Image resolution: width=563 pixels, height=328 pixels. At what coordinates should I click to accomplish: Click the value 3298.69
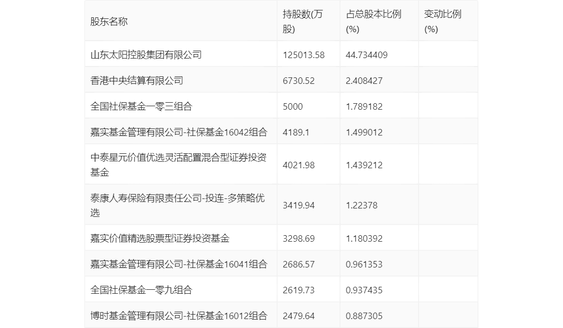(299, 239)
